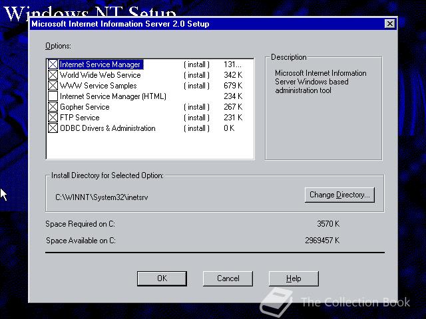Click the dialog title bar text
The height and width of the screenshot is (319, 426).
120,24
